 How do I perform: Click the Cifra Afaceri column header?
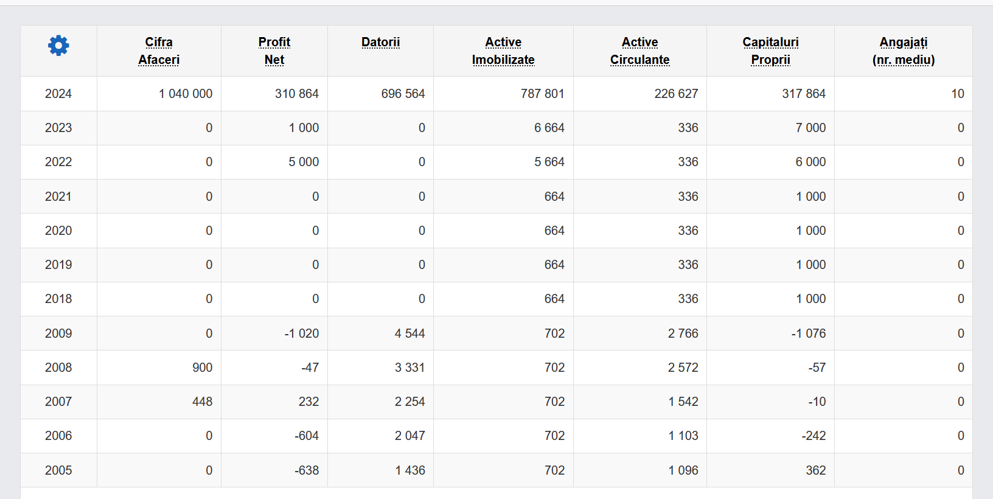[x=159, y=51]
